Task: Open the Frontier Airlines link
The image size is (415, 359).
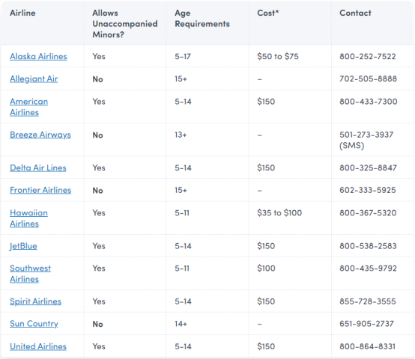Action: pyautogui.click(x=40, y=190)
